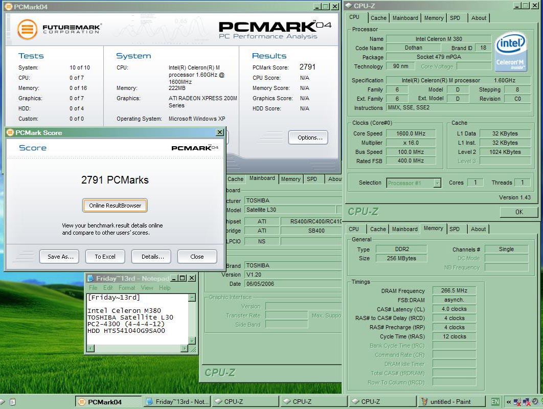Switch to Cache tab in top CPU-Z window
The height and width of the screenshot is (409, 543).
pos(378,18)
